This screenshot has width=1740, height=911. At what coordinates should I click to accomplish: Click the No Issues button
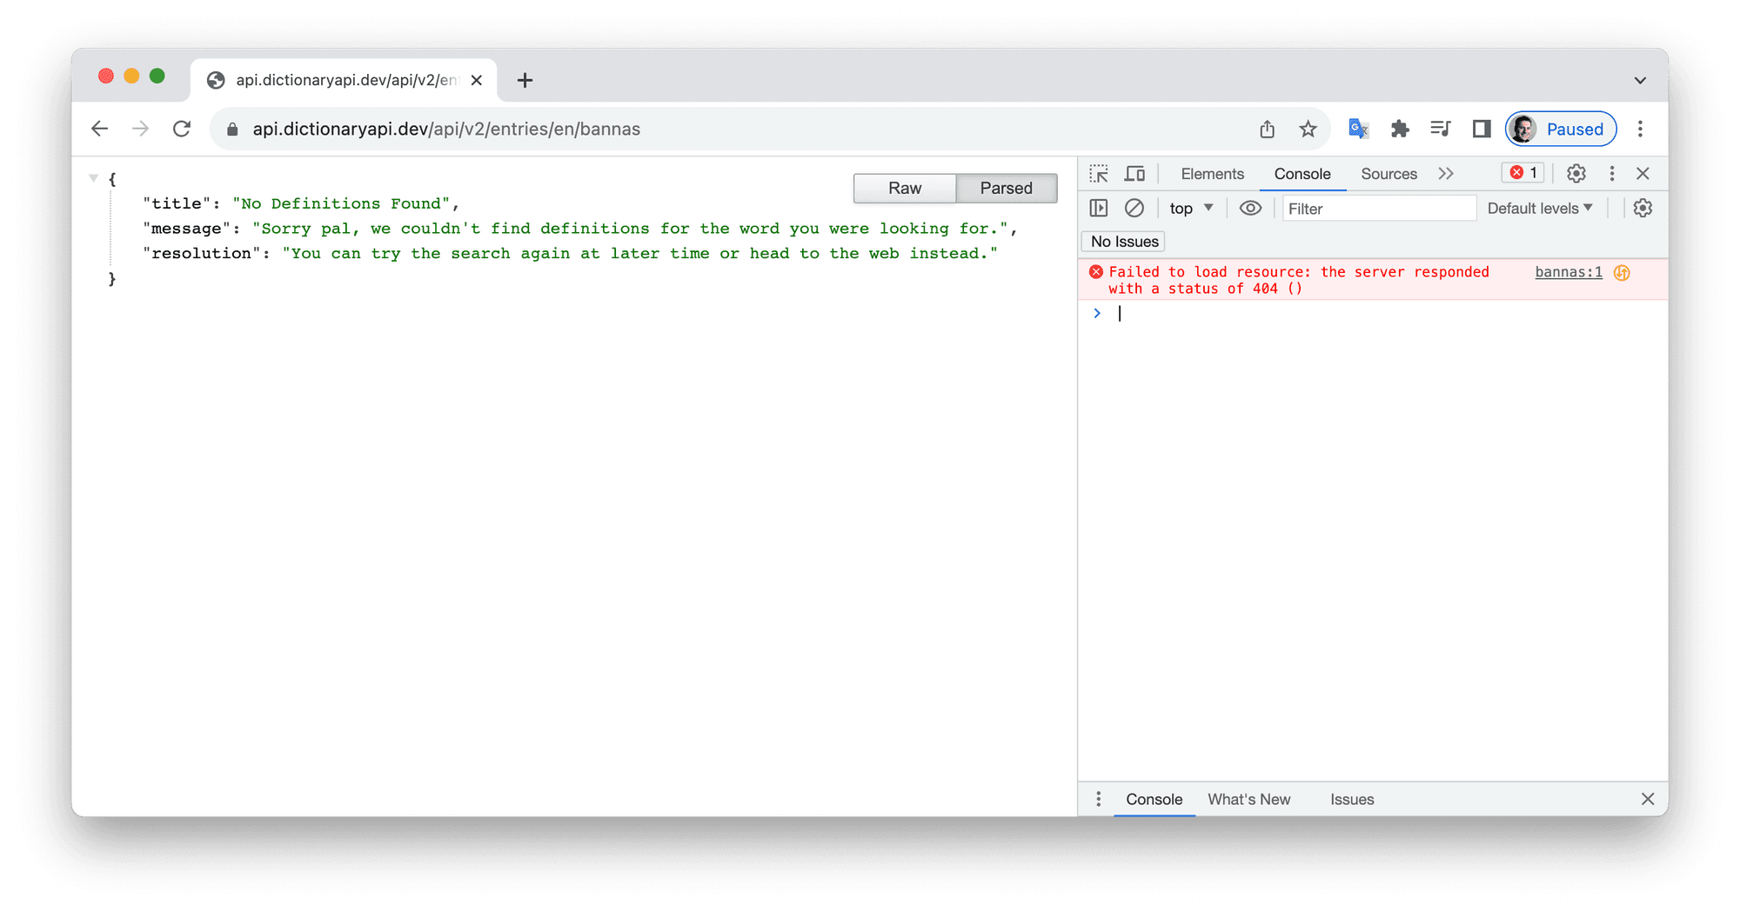click(1124, 242)
